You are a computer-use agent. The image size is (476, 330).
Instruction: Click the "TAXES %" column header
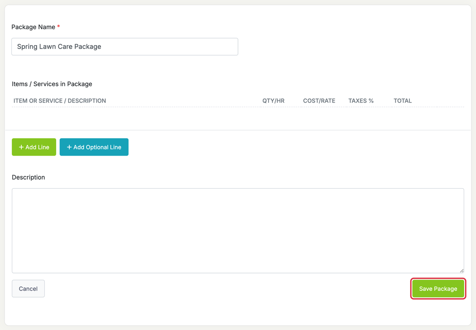pyautogui.click(x=361, y=101)
